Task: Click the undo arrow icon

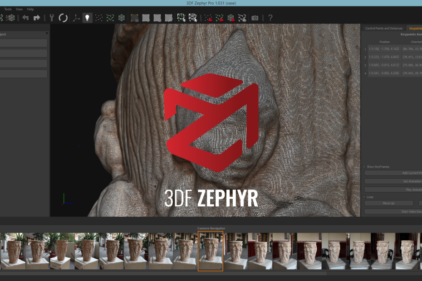Action: 25,18
